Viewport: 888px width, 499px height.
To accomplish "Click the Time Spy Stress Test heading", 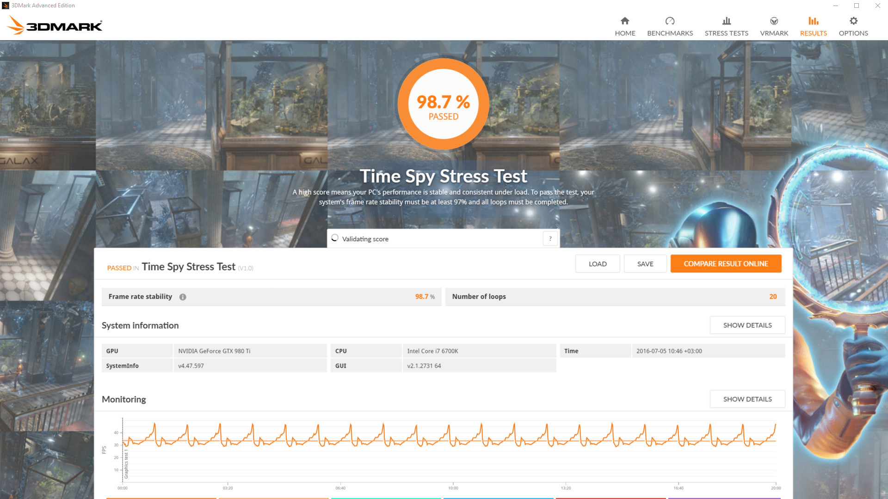I will point(443,176).
